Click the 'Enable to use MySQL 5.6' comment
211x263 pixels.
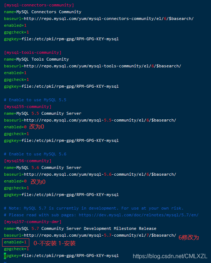click(x=35, y=154)
